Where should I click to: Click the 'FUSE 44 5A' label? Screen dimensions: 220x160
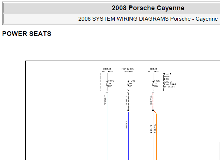(132, 83)
